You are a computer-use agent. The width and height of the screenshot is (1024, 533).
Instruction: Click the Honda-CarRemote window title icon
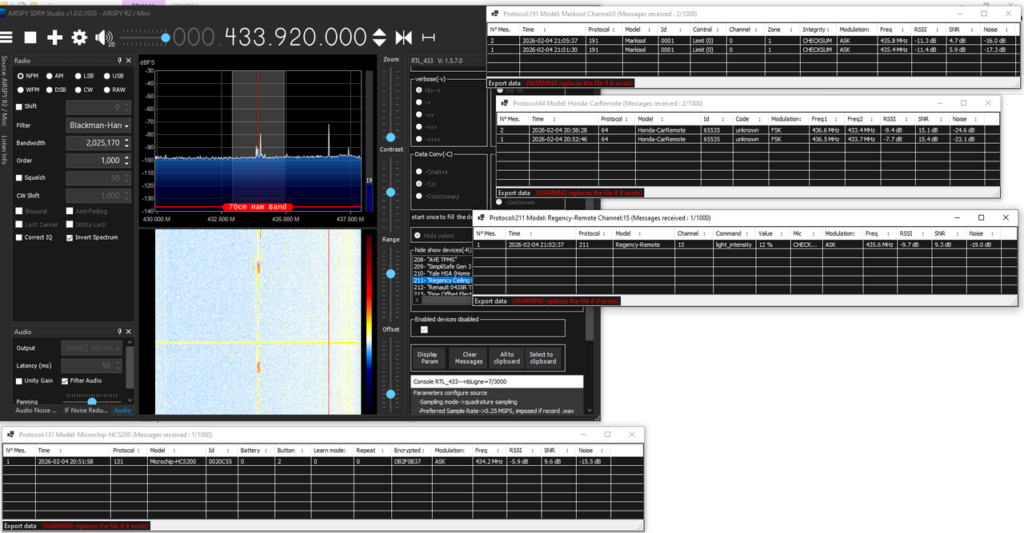click(505, 103)
